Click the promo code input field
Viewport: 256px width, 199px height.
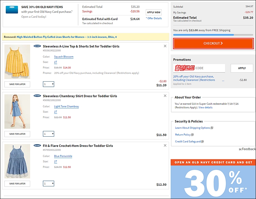[x=199, y=68]
